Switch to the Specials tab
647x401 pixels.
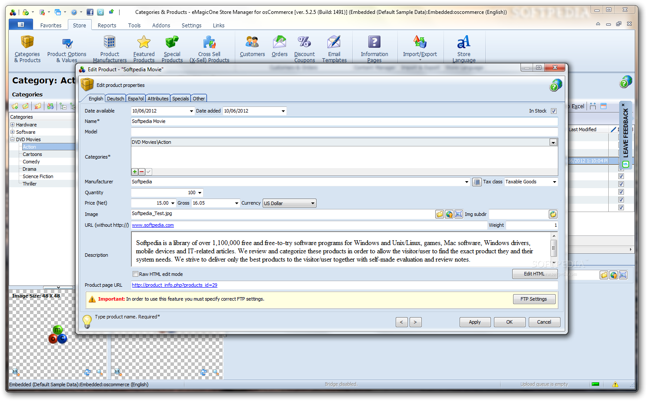pyautogui.click(x=180, y=99)
